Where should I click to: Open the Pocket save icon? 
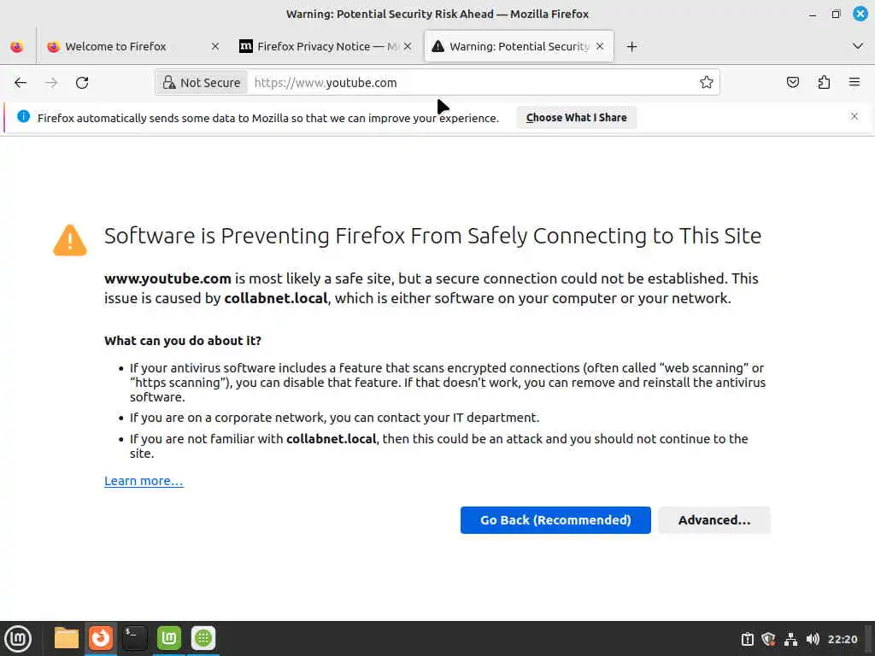pos(793,83)
